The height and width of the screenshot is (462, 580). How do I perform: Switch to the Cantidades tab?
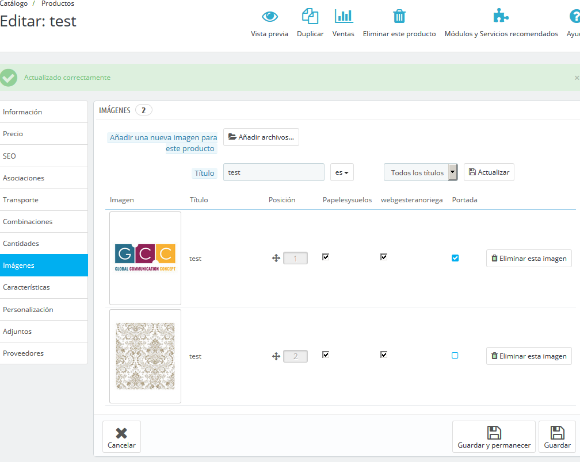coord(44,244)
